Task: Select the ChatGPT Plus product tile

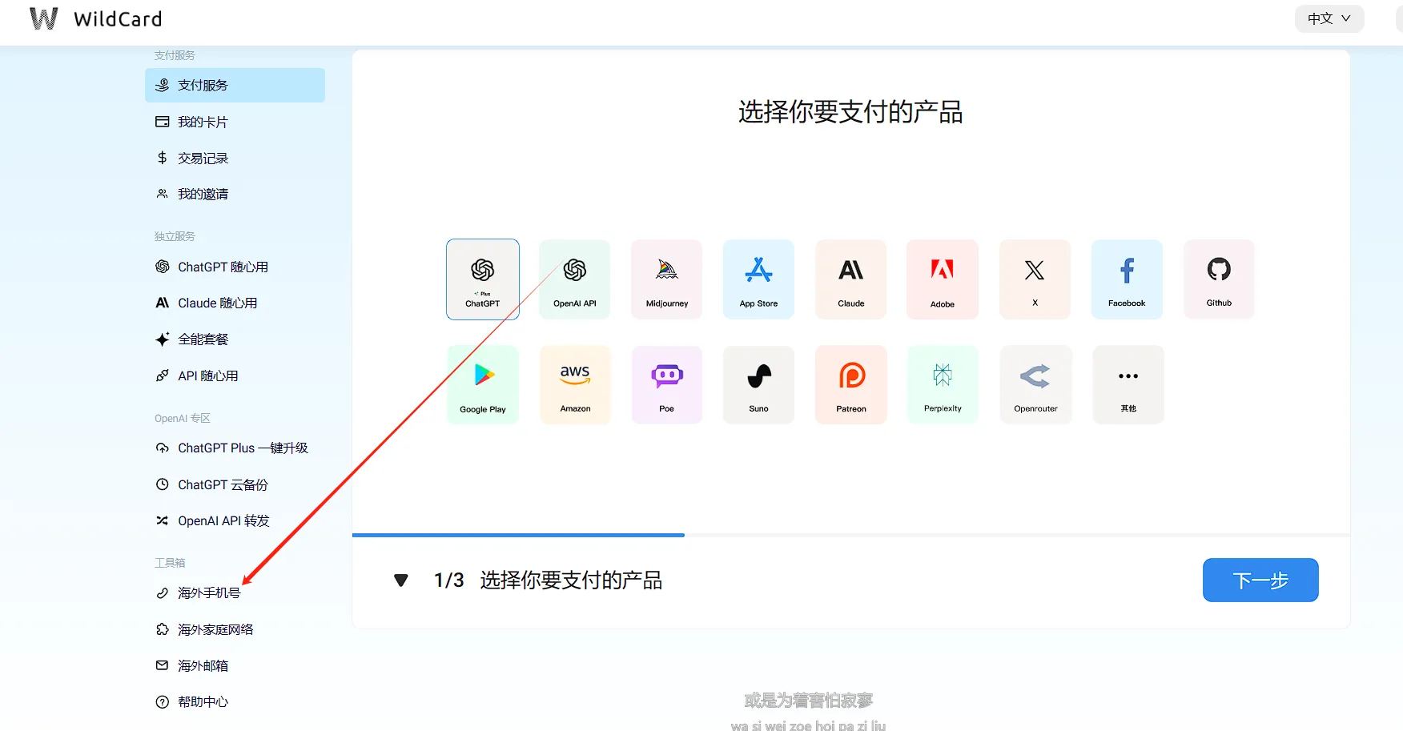Action: [x=483, y=279]
